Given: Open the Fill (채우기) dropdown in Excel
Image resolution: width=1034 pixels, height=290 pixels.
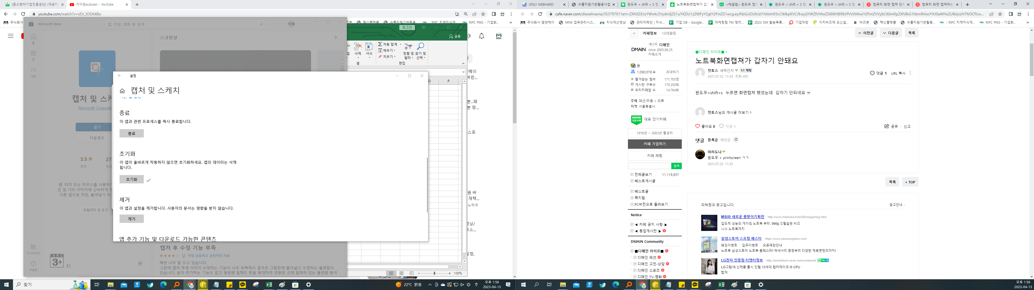Looking at the screenshot, I should tap(394, 50).
